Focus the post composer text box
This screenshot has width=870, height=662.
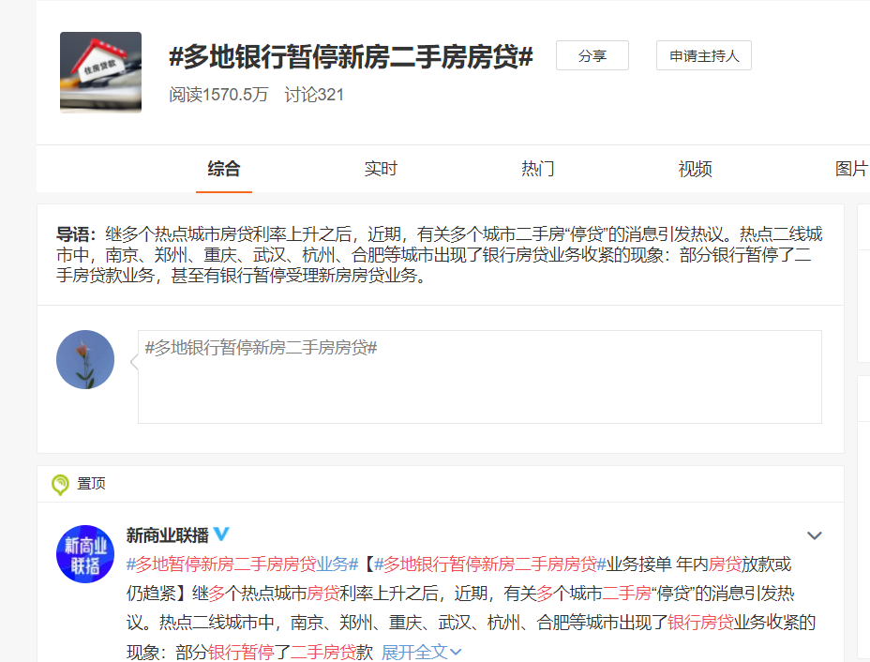(479, 377)
